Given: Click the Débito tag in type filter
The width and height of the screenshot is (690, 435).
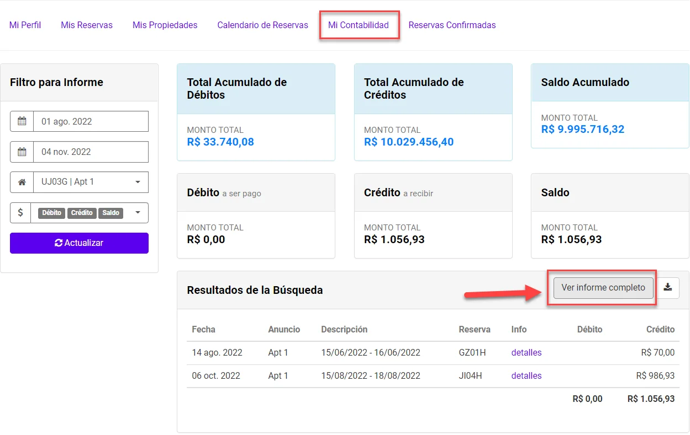Looking at the screenshot, I should [52, 213].
